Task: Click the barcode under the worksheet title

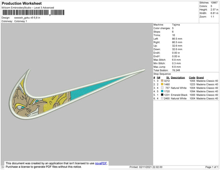Action: tap(33, 12)
